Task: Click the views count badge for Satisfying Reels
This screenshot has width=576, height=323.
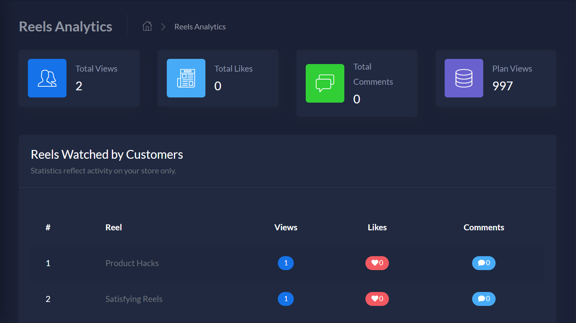Action: [286, 299]
